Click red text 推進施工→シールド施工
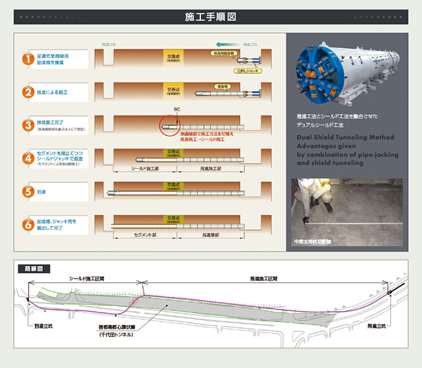 tap(203, 139)
